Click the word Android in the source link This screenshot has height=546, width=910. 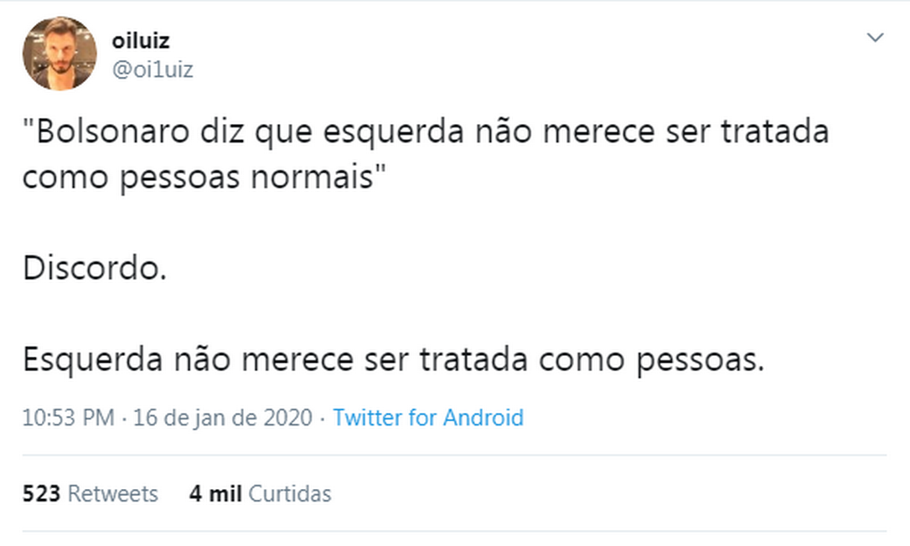pos(483,418)
